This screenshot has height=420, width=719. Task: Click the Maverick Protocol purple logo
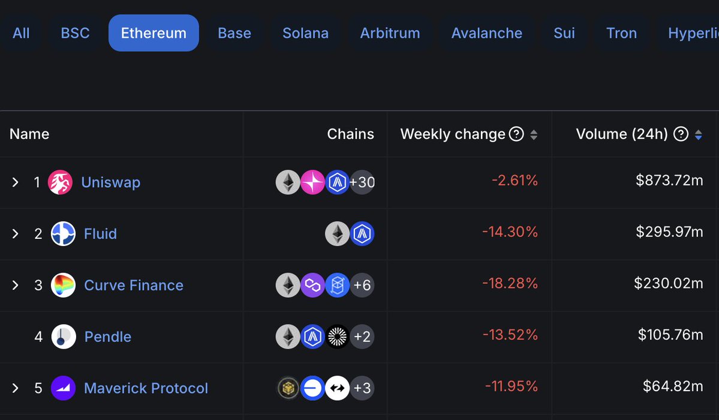pos(63,388)
